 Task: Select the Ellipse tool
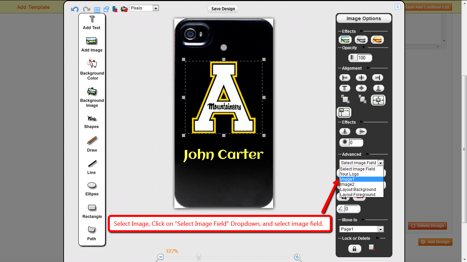coord(92,189)
